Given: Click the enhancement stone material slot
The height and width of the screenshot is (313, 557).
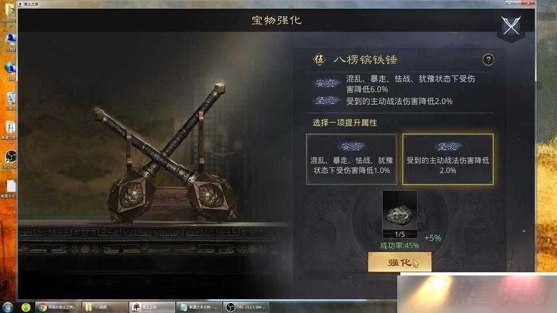Looking at the screenshot, I should pyautogui.click(x=400, y=215).
